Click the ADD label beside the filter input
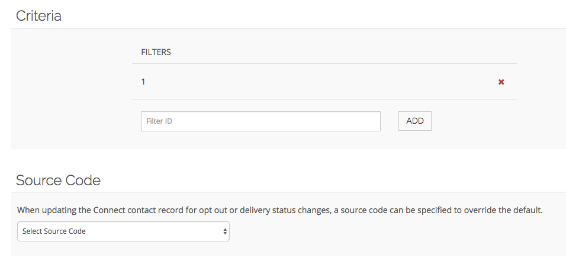Viewport: 566px width, 261px height. (x=414, y=121)
